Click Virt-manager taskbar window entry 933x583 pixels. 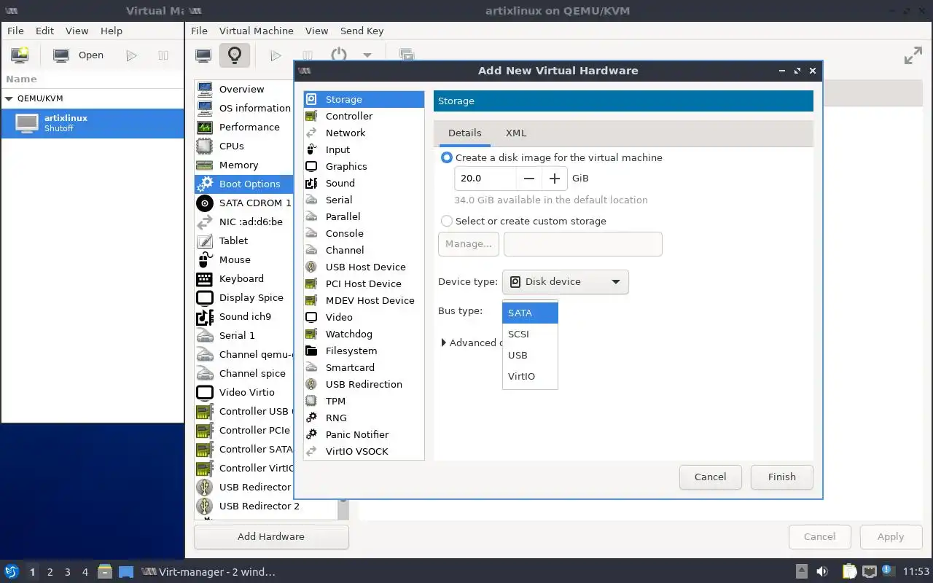208,572
